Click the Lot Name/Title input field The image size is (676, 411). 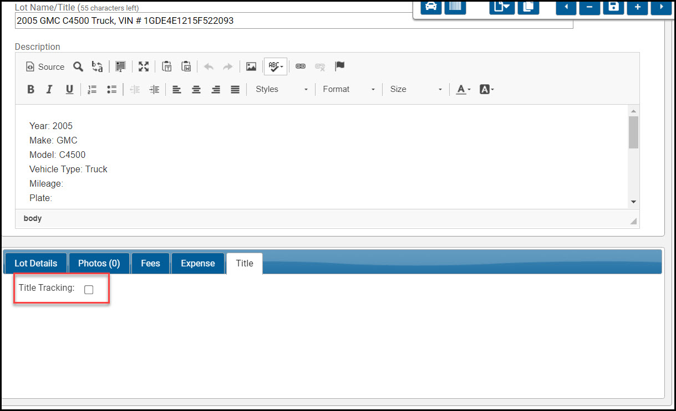point(294,21)
